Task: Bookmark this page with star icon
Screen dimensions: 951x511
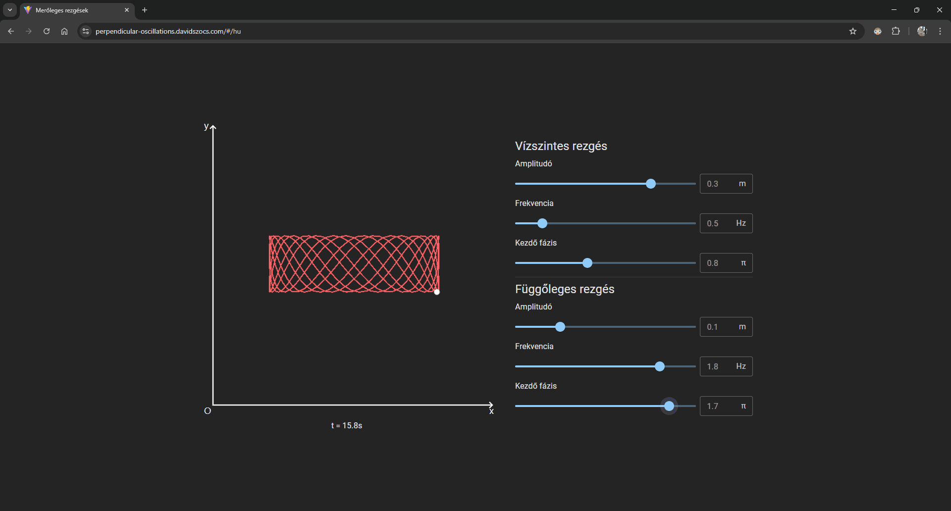Action: [853, 31]
